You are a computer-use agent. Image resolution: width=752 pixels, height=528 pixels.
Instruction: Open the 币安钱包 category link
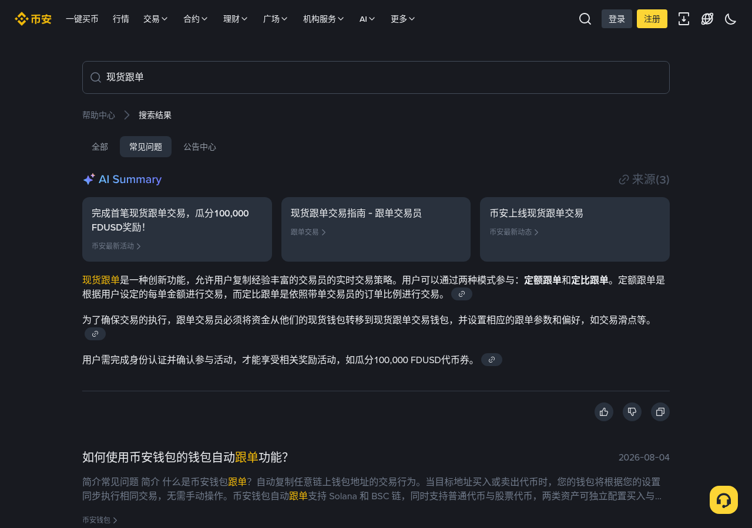[x=100, y=520]
